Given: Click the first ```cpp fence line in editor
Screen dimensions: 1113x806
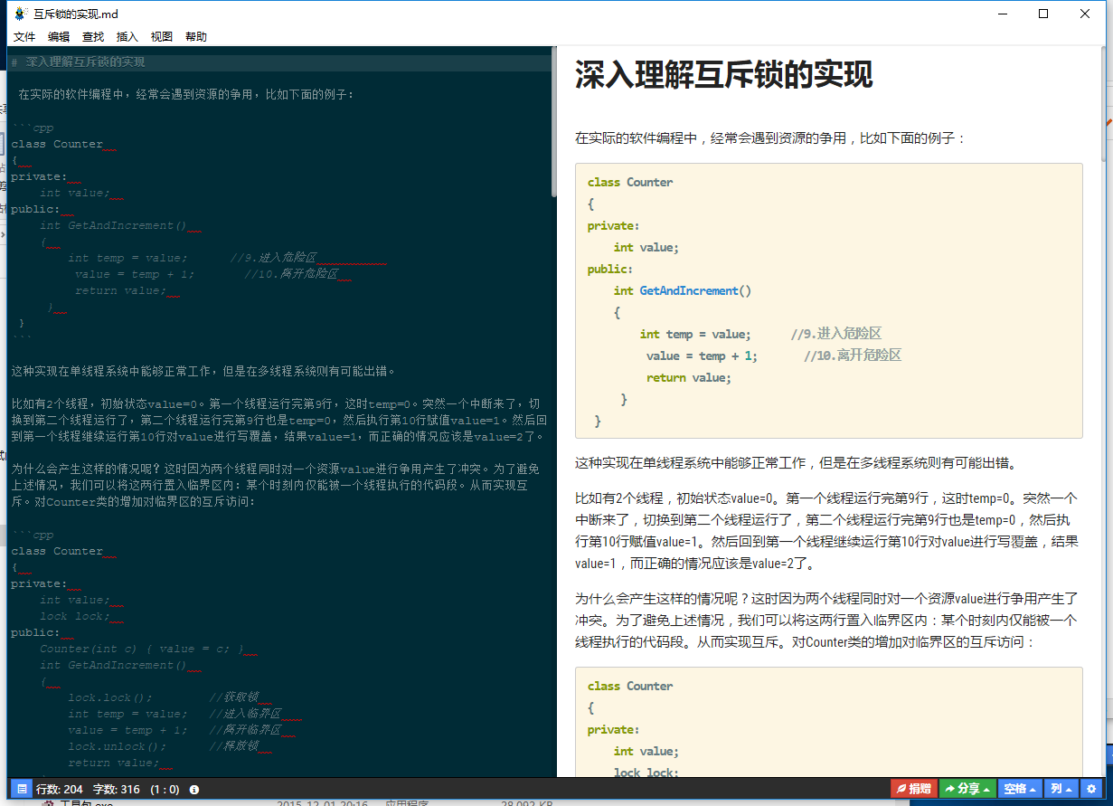Looking at the screenshot, I should tap(33, 128).
